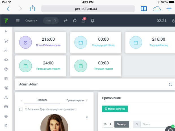Click the notes search magnifier icon

click(x=137, y=124)
